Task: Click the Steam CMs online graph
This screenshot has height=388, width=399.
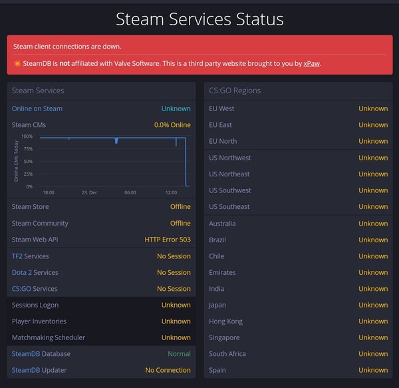Action: coord(102,164)
